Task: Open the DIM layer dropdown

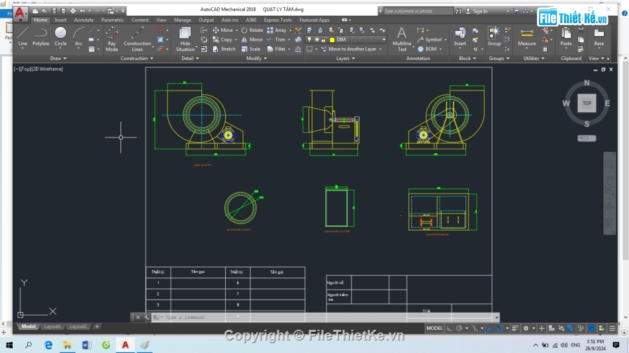Action: coord(383,40)
